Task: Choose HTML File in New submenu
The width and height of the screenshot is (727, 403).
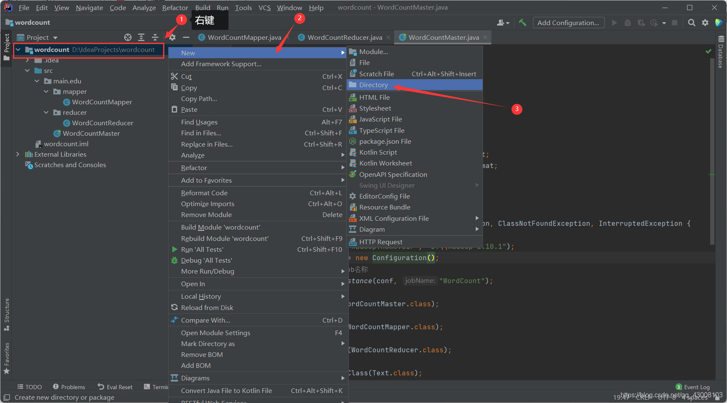Action: (x=415, y=97)
